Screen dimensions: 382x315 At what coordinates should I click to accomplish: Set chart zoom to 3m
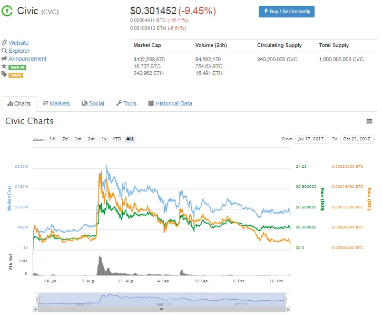click(x=91, y=139)
